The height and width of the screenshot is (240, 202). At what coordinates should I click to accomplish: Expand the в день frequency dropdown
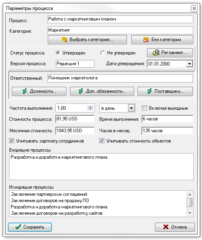pos(131,108)
